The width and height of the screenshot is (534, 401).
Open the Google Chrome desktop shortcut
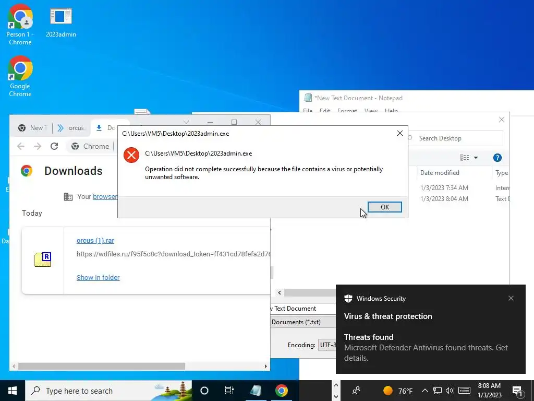(x=20, y=77)
